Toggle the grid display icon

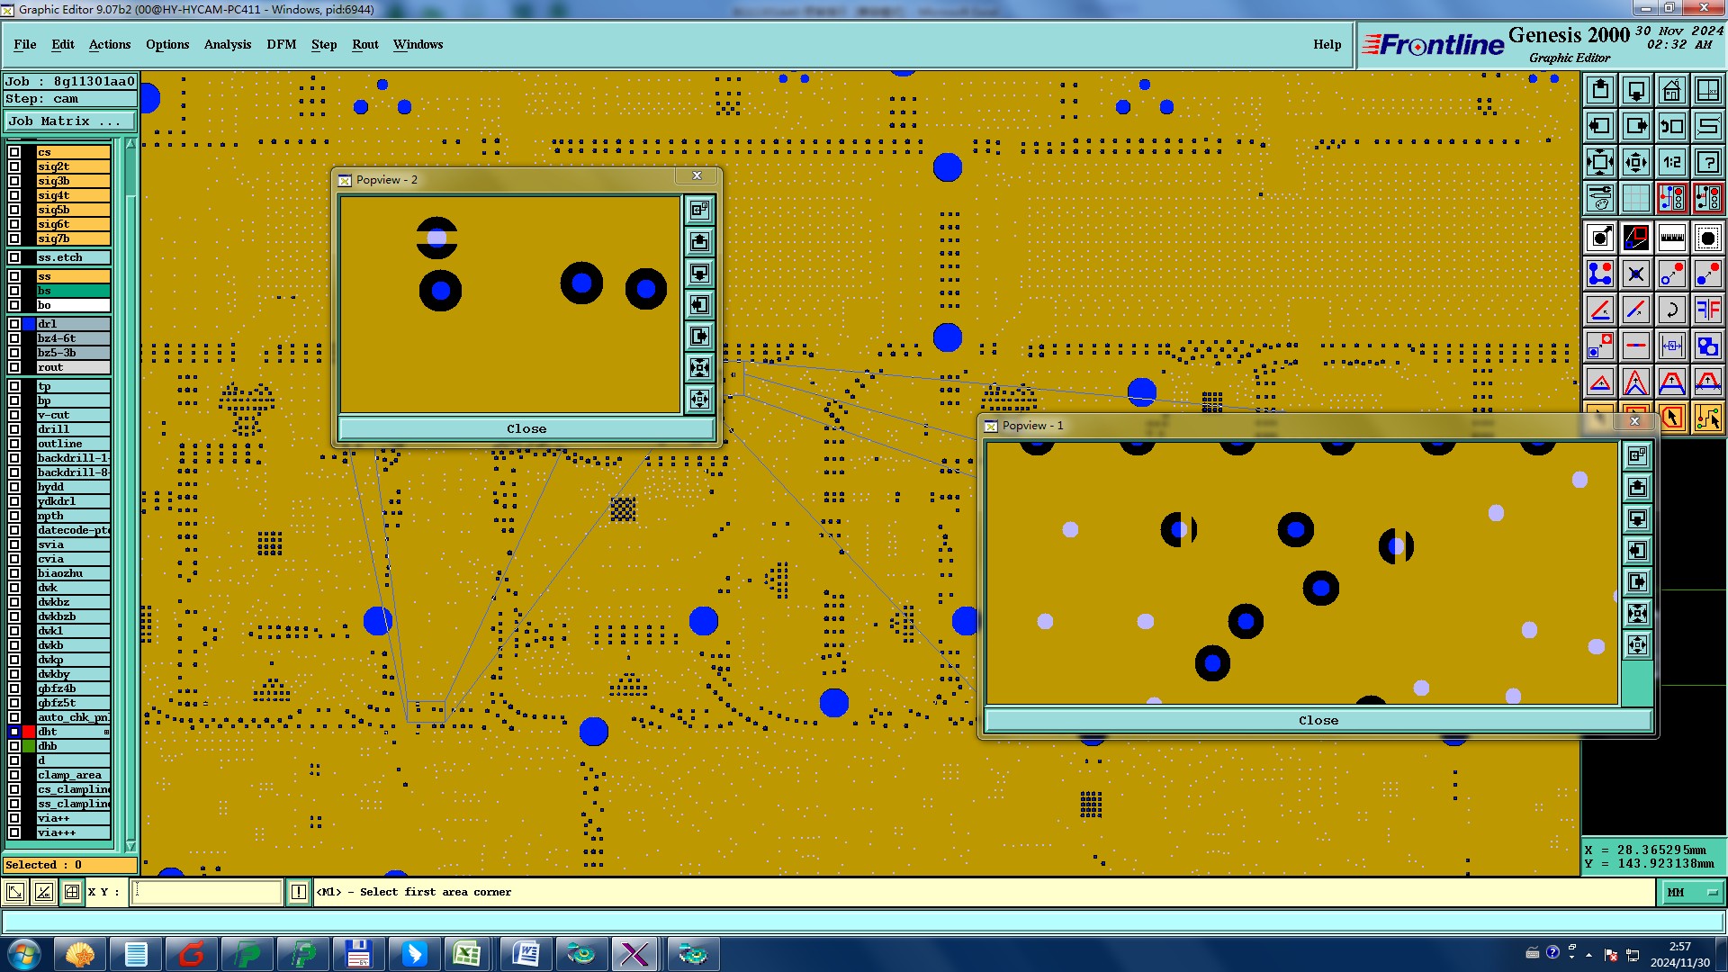(x=1636, y=197)
